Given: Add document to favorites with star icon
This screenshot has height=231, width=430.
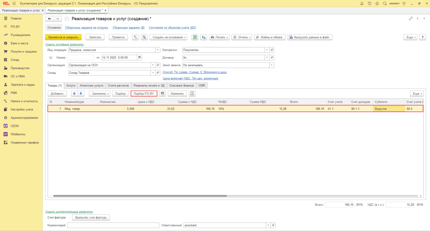Looking at the screenshot, I should [x=67, y=19].
